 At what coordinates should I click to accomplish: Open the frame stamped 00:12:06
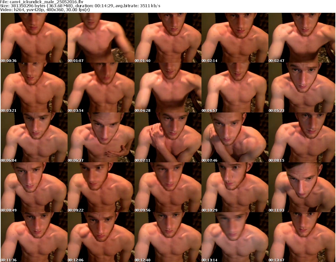(x=101, y=237)
